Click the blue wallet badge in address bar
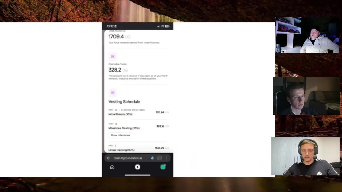The width and height of the screenshot is (342, 192). (x=152, y=158)
